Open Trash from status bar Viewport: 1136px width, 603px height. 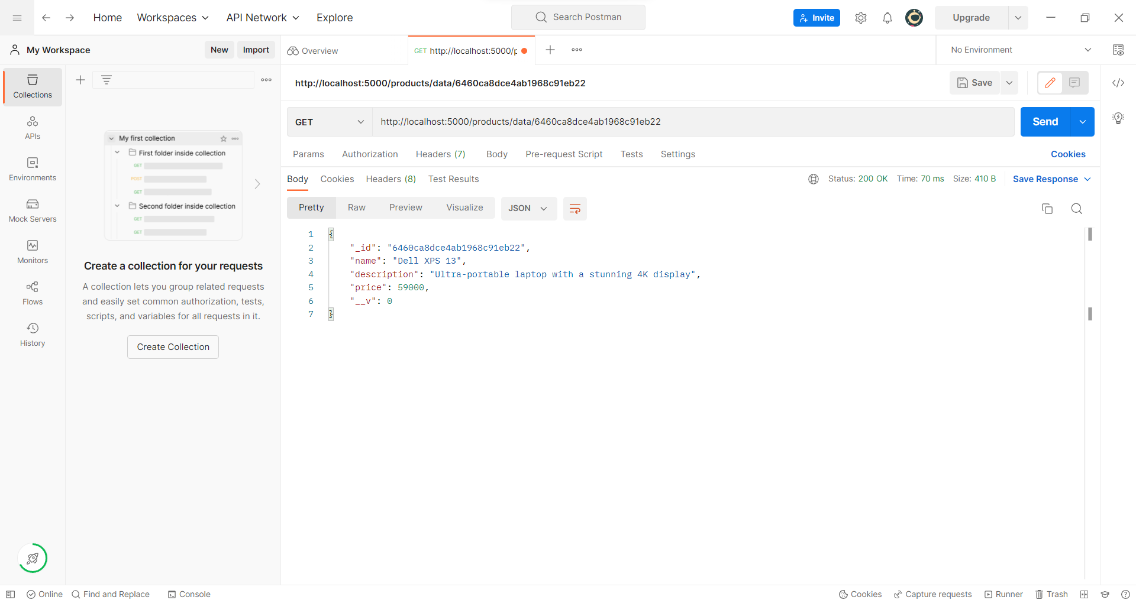pos(1051,594)
